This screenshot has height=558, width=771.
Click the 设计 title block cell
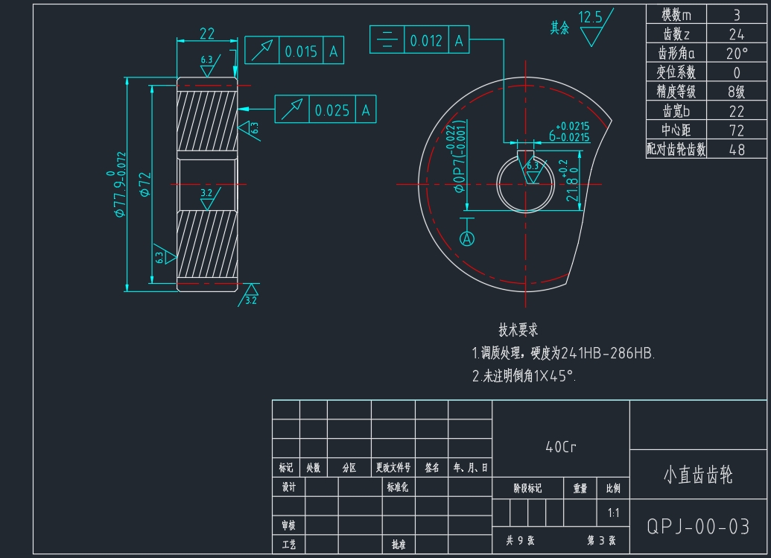tap(288, 487)
